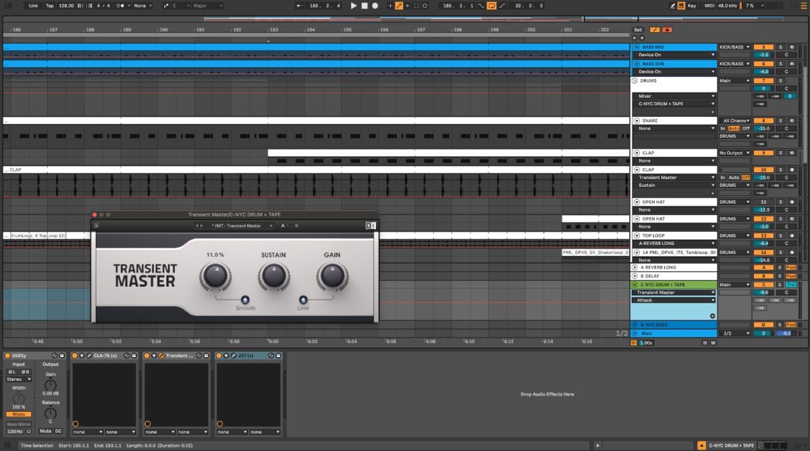Open the DRUMS Mixer automation chooser
This screenshot has height=451, width=810.
(x=674, y=96)
